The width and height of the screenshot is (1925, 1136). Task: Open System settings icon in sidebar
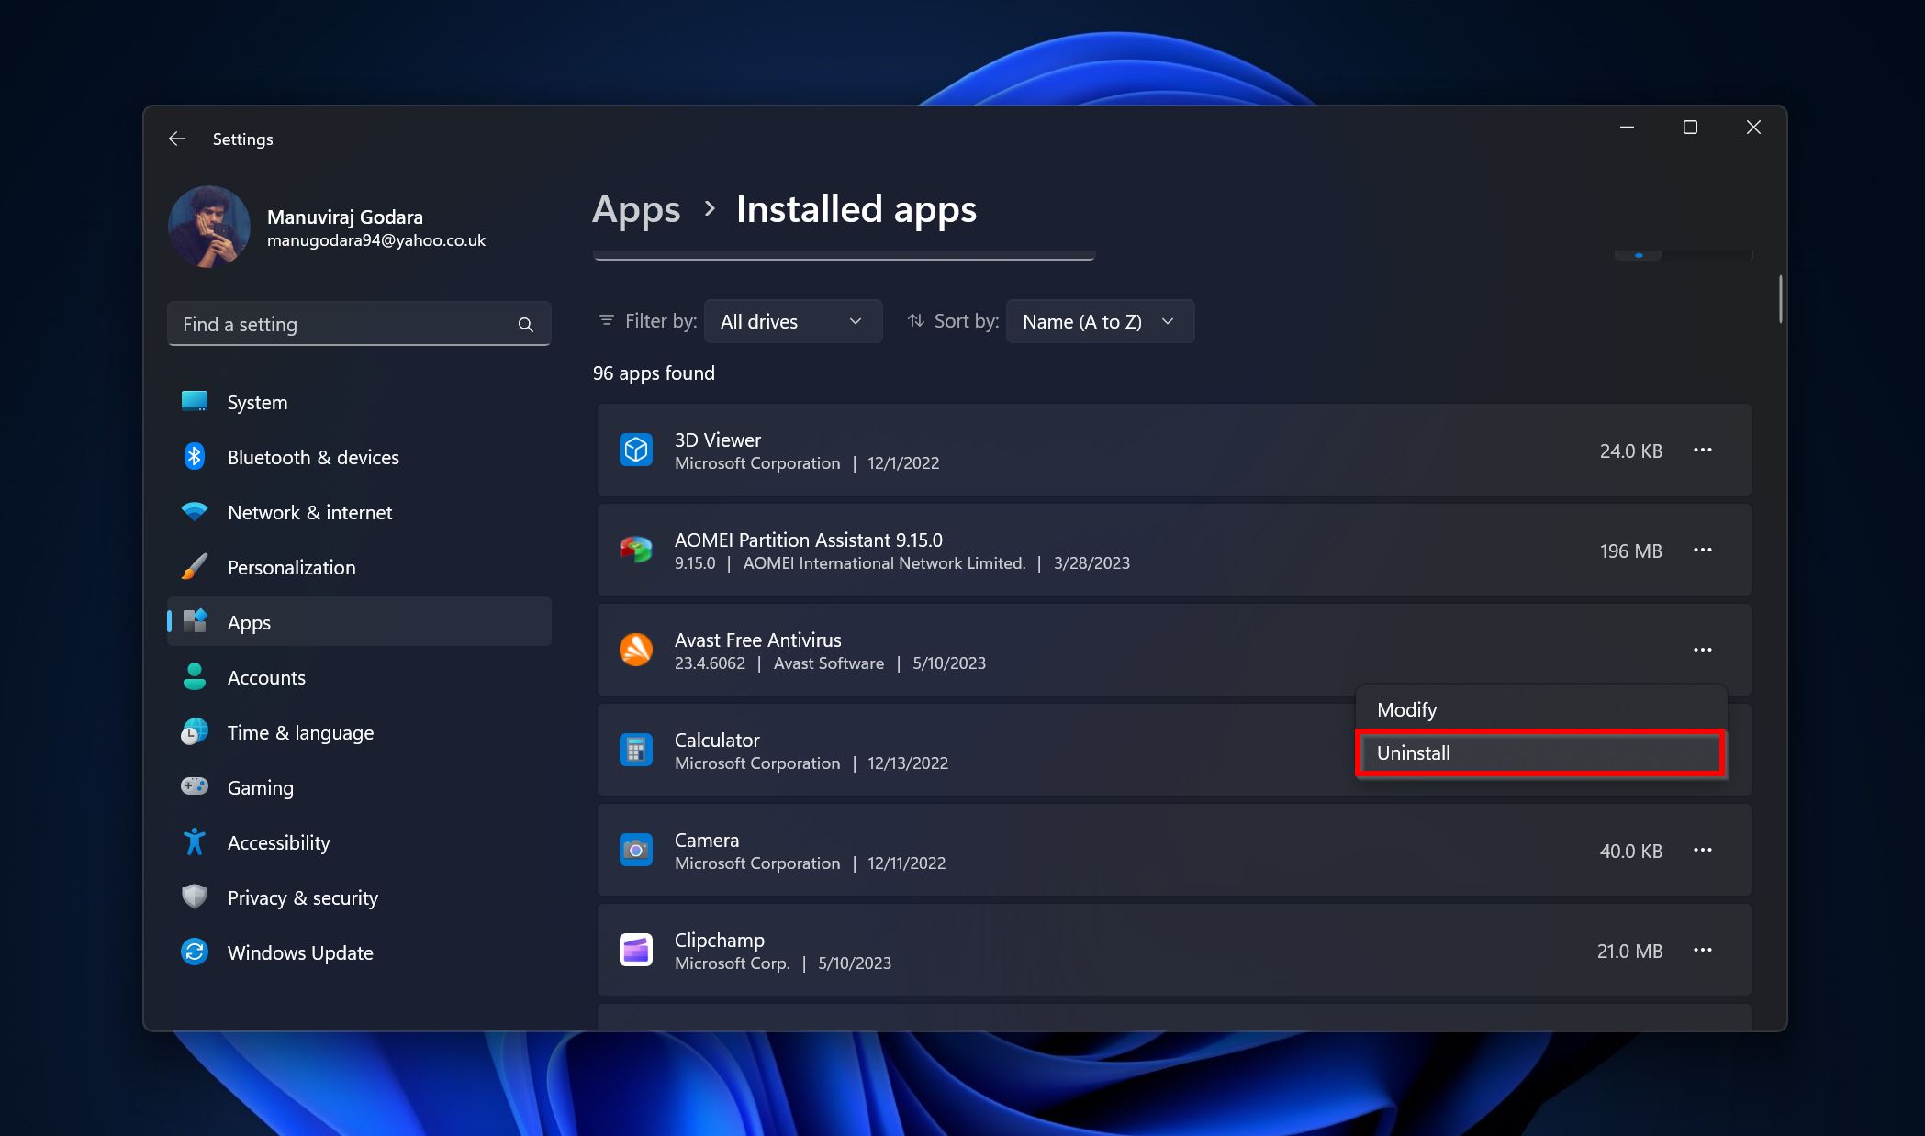[195, 402]
